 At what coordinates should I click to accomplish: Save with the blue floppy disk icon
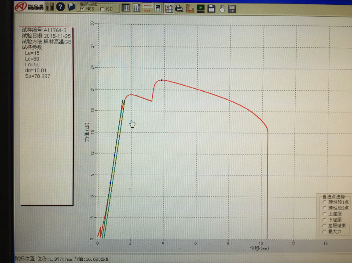[x=211, y=9]
